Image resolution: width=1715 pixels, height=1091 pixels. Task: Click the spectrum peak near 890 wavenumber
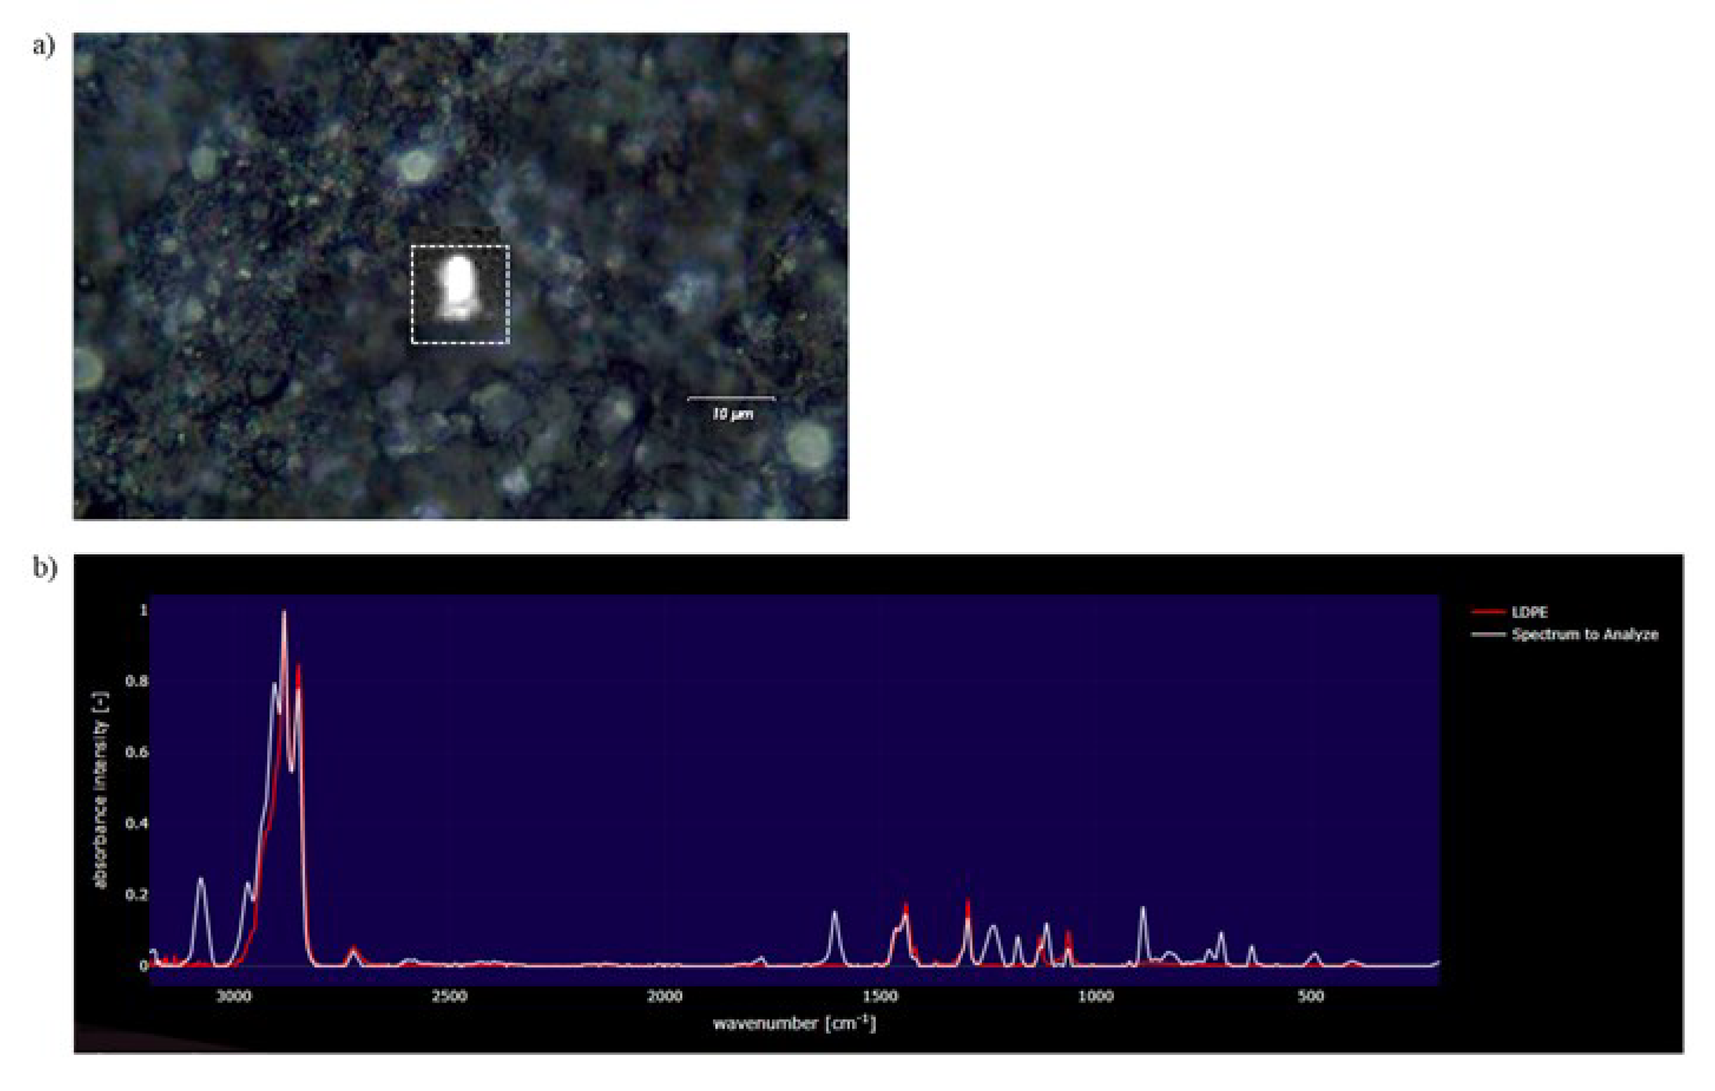[1143, 909]
